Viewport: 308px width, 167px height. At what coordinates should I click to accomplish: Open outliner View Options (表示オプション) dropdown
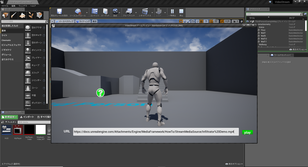[x=298, y=49]
